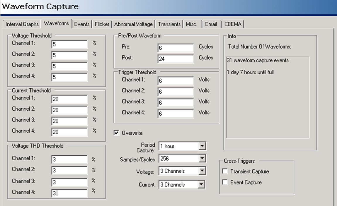Disable the Overwrite option
This screenshot has height=206, width=337.
[x=117, y=133]
